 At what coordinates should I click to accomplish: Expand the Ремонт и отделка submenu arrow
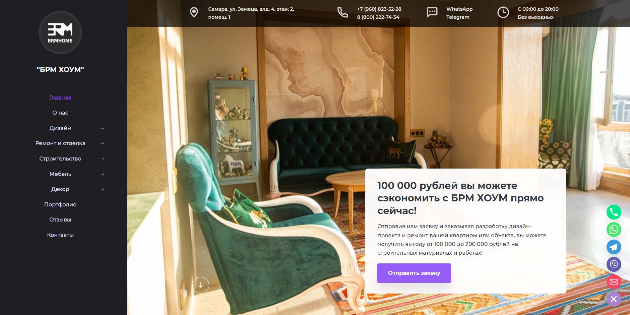[x=103, y=143]
